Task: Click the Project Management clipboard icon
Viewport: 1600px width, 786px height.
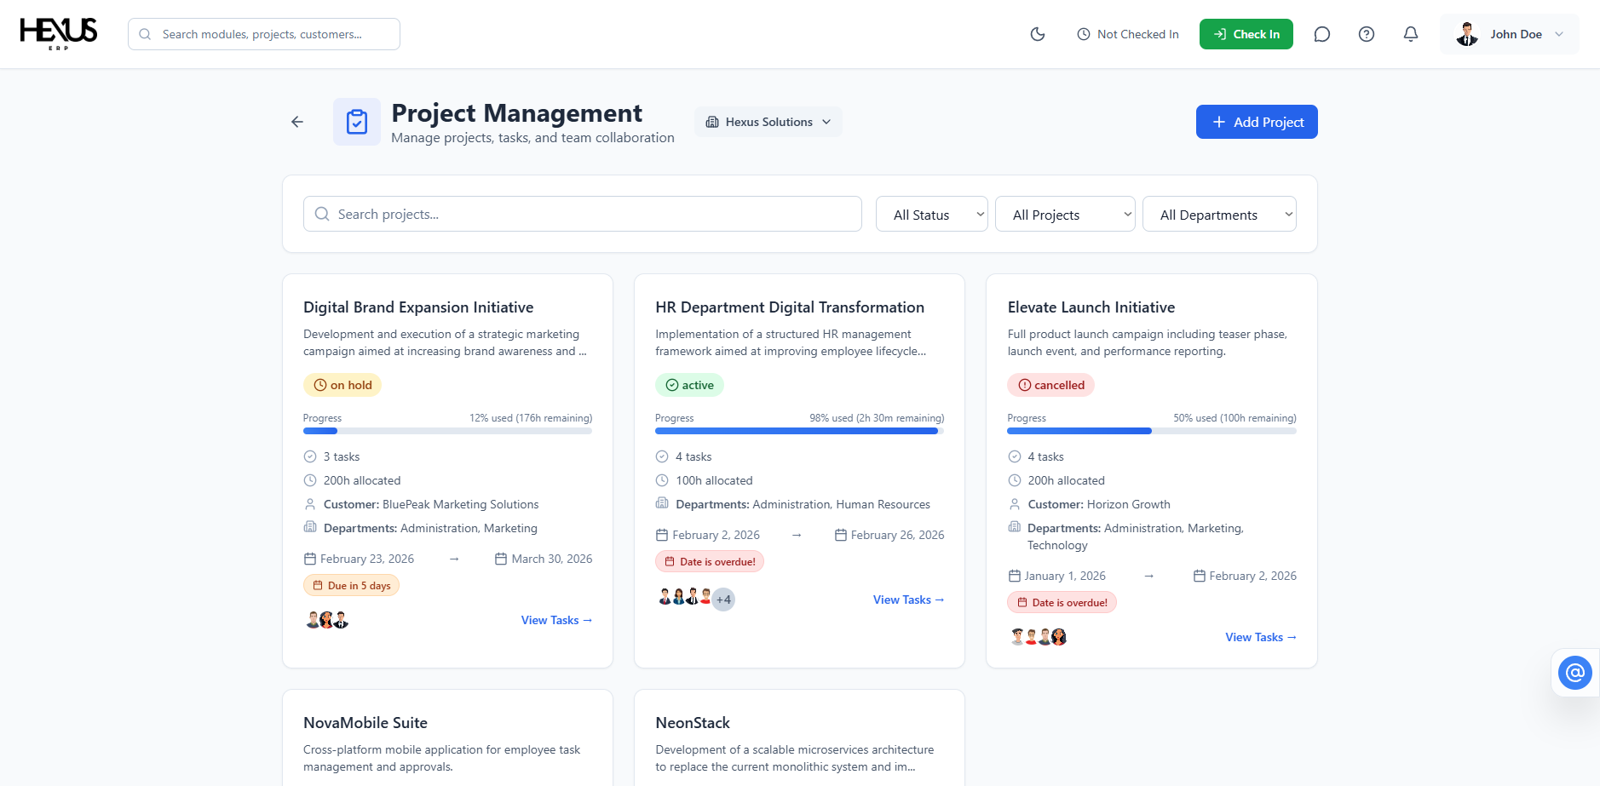Action: click(357, 122)
